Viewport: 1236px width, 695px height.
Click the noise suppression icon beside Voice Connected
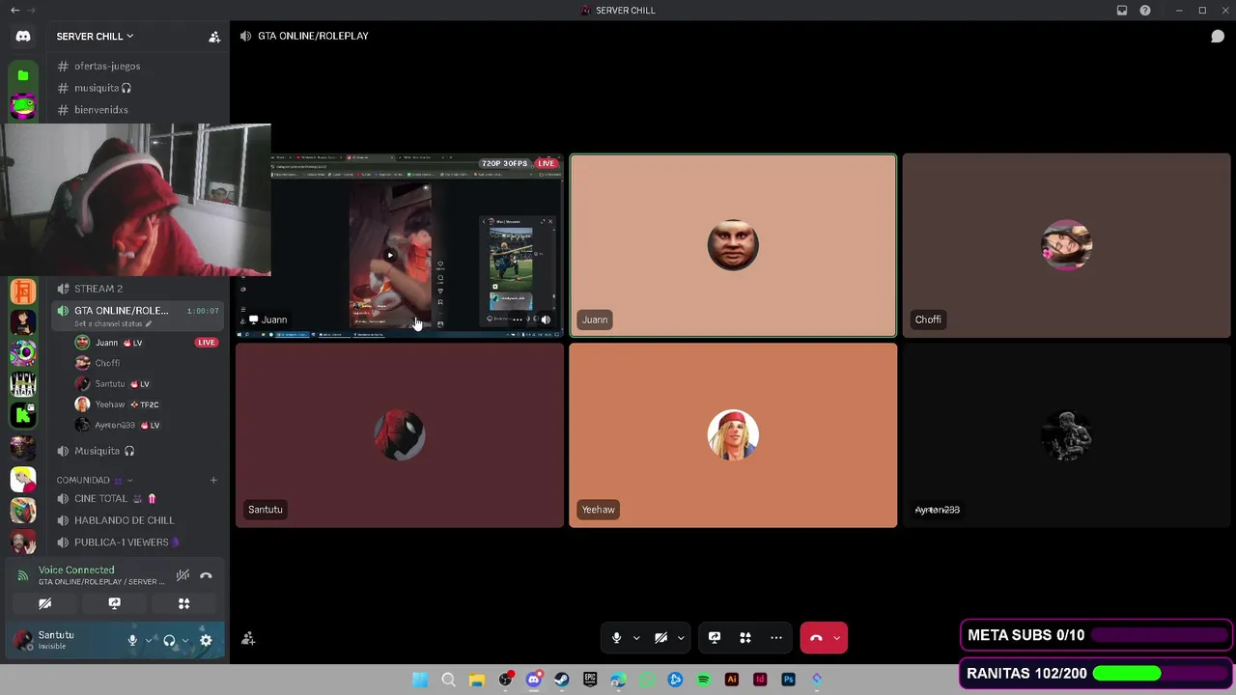pos(183,575)
